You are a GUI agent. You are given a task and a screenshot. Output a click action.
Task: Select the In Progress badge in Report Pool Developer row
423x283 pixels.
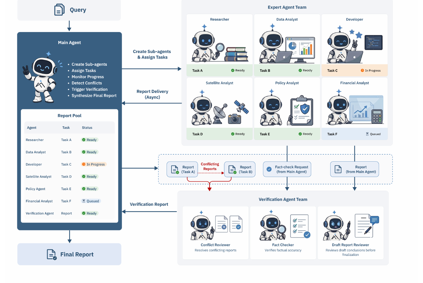click(x=94, y=164)
